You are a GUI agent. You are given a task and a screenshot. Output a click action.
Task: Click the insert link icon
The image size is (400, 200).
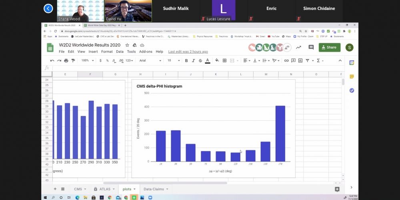(286, 60)
